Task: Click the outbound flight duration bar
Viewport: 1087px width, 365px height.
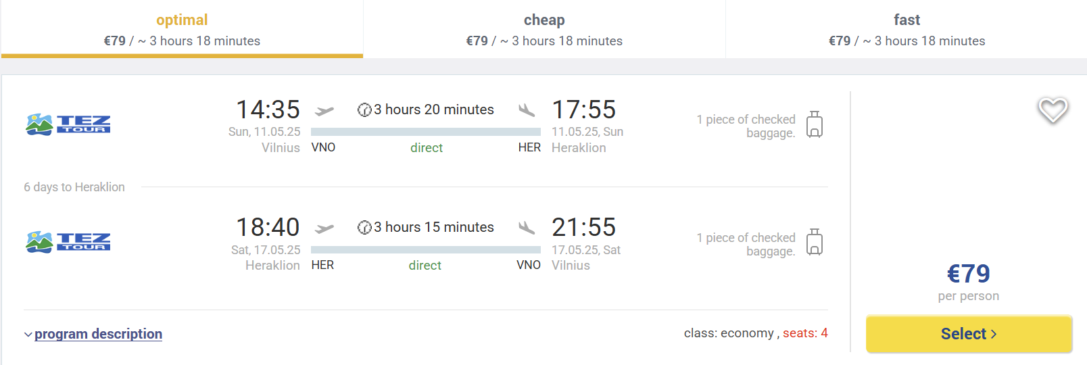Action: 426,132
